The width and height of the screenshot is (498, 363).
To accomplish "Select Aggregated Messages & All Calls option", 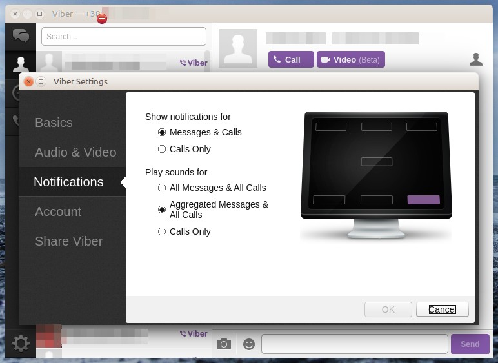I will [213, 210].
